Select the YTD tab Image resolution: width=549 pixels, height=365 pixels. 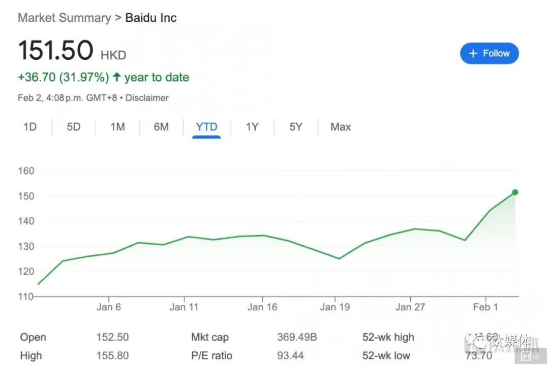[206, 127]
